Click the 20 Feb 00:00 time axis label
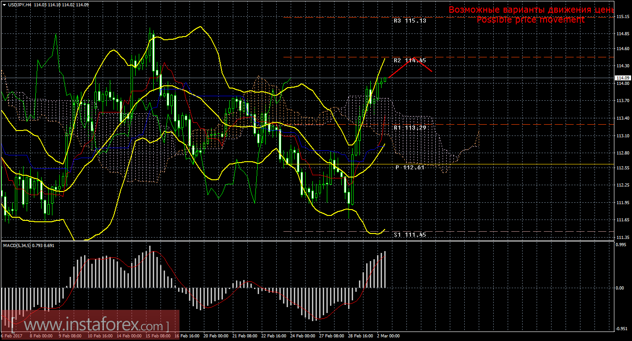The height and width of the screenshot is (341, 632). point(216,336)
